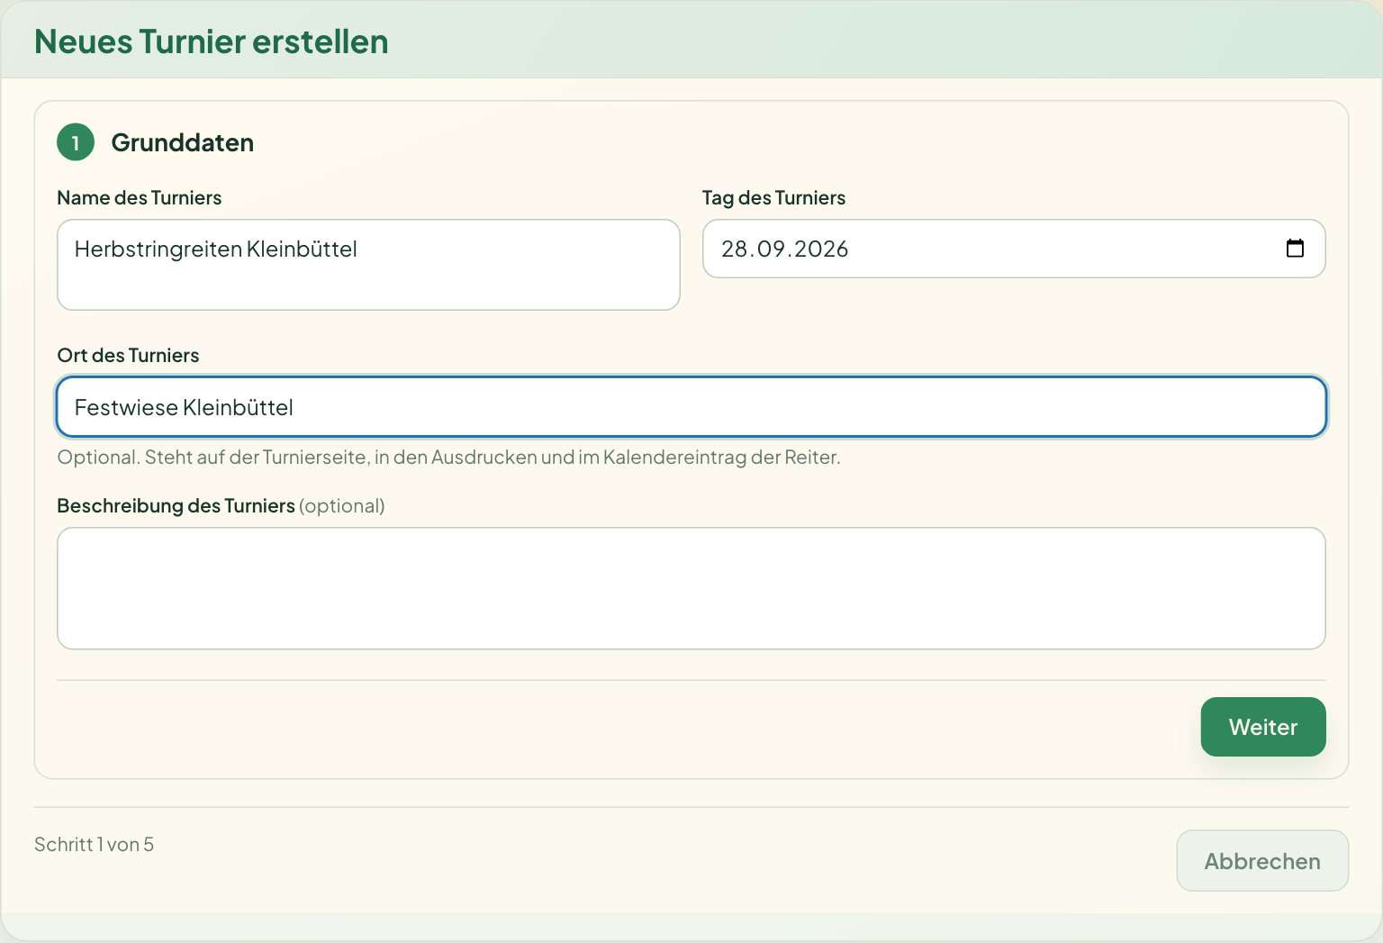Focus the Name des Turniers field
The height and width of the screenshot is (943, 1383).
pos(368,265)
